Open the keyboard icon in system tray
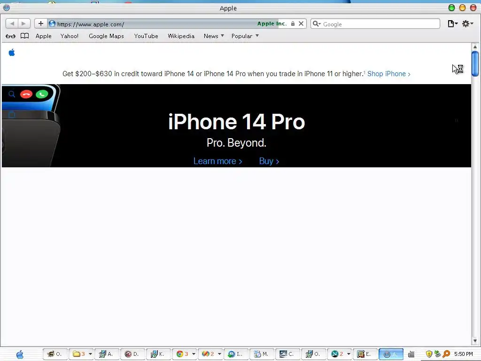Image resolution: width=481 pixels, height=361 pixels. click(x=411, y=354)
